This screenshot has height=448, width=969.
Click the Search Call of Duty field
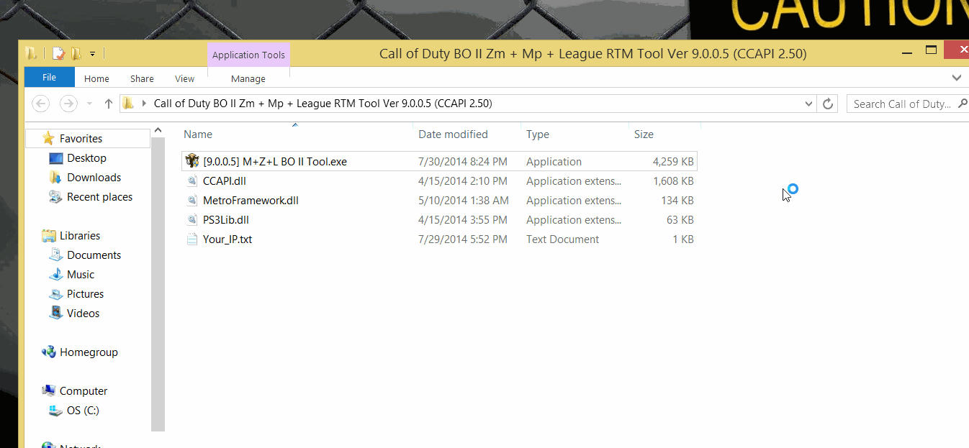[901, 104]
